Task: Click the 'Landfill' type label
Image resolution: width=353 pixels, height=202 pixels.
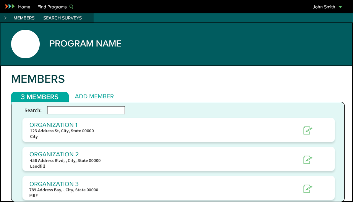Action: (x=37, y=166)
